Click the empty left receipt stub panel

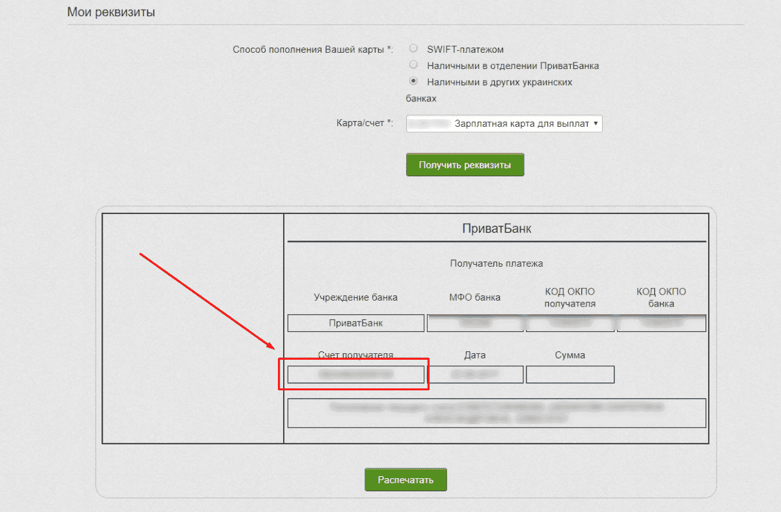(193, 329)
